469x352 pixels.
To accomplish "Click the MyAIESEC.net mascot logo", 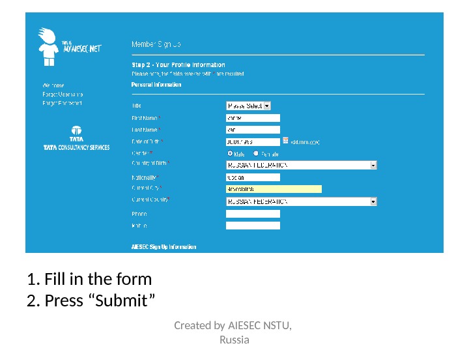I will (48, 46).
